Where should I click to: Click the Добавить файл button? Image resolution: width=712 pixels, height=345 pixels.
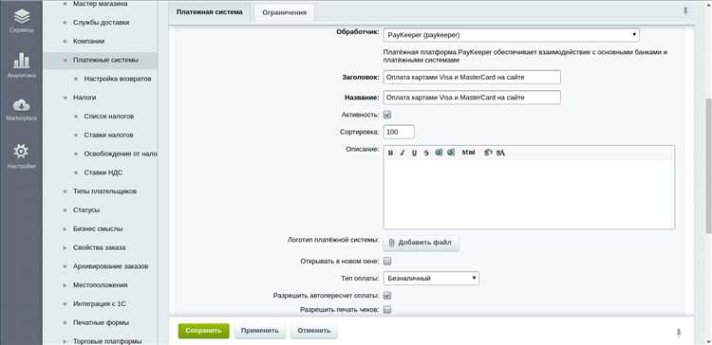point(422,243)
